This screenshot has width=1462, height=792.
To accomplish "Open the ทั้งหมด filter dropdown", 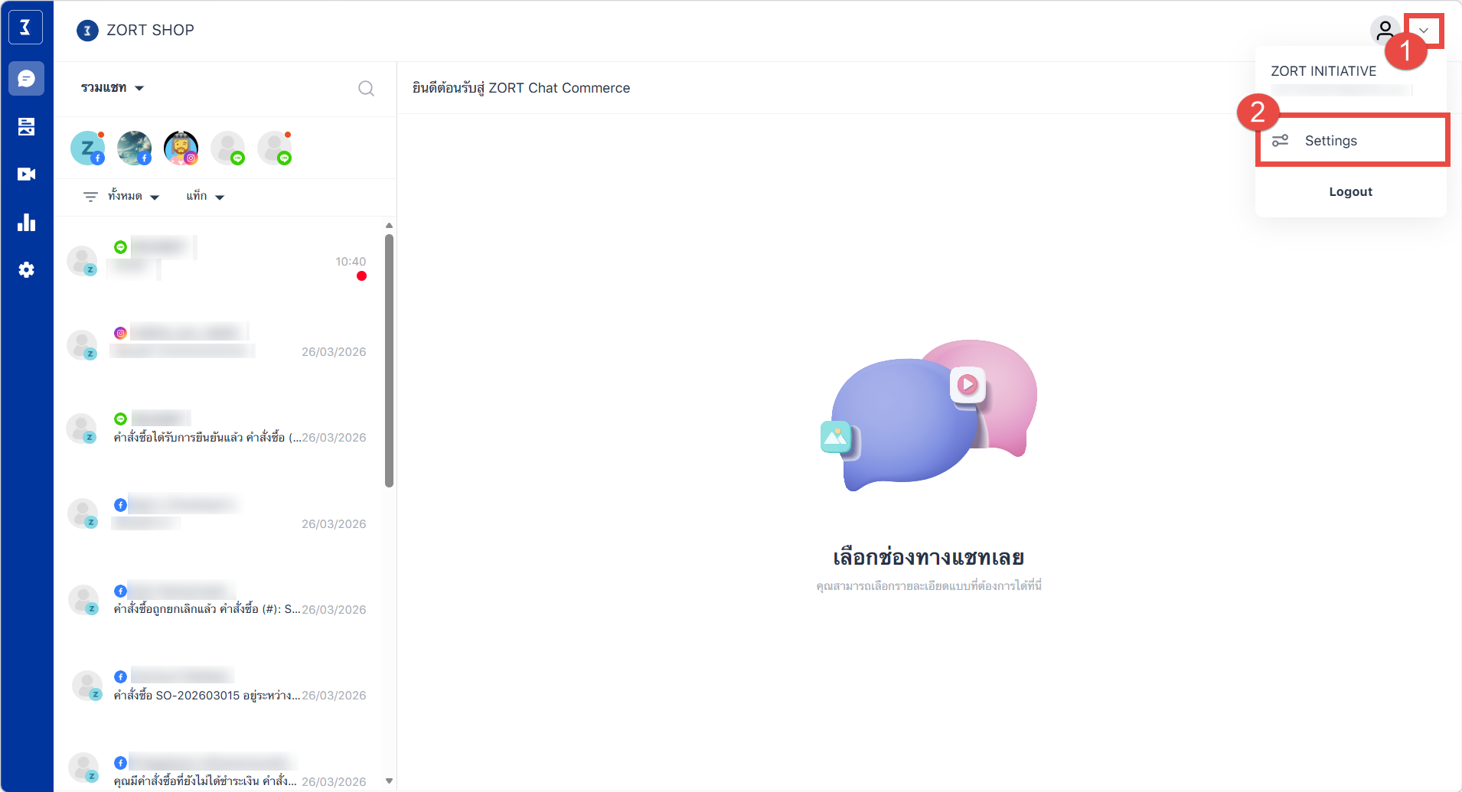I will [x=133, y=197].
